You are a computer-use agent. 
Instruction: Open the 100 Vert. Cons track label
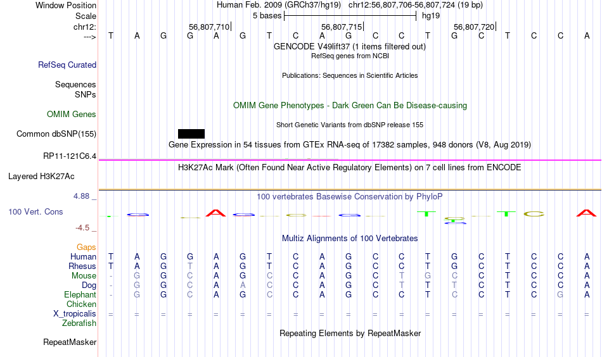pos(35,211)
